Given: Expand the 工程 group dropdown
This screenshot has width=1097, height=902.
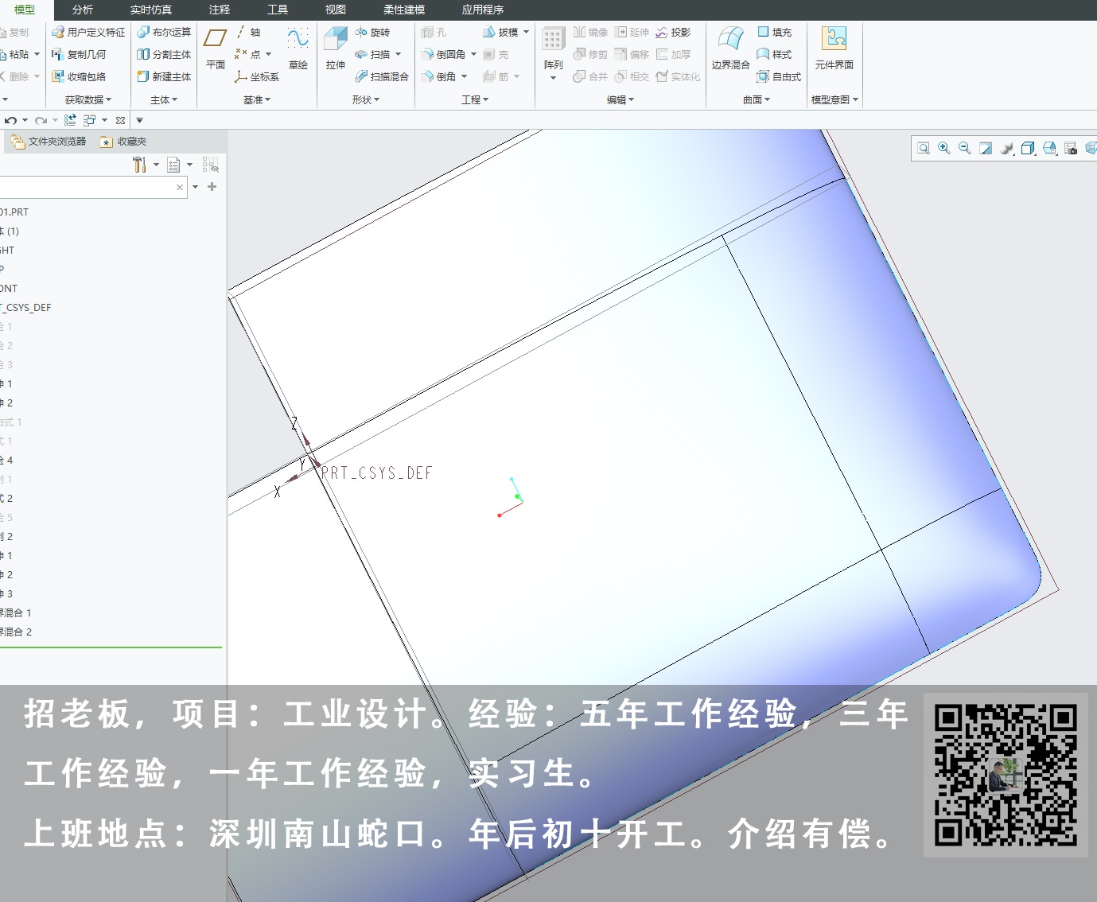Looking at the screenshot, I should tap(475, 100).
